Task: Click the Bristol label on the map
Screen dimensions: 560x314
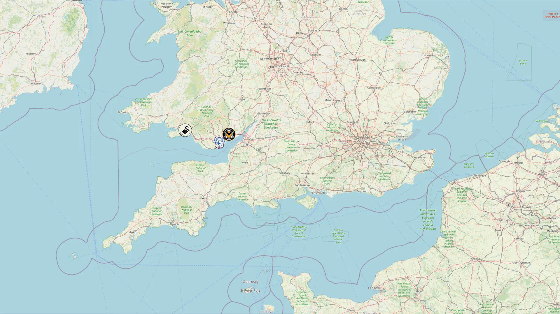Action: click(247, 144)
